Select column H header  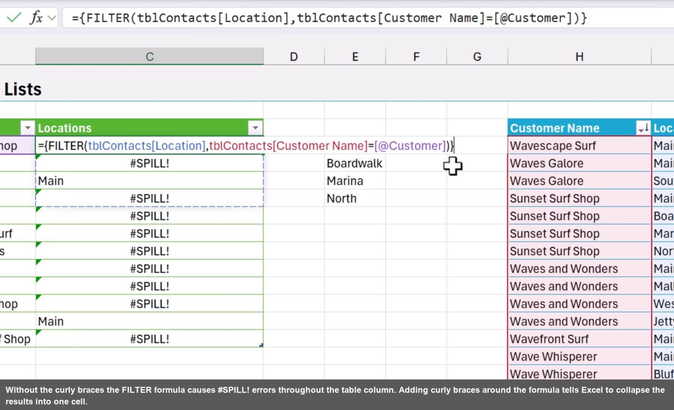click(x=580, y=57)
